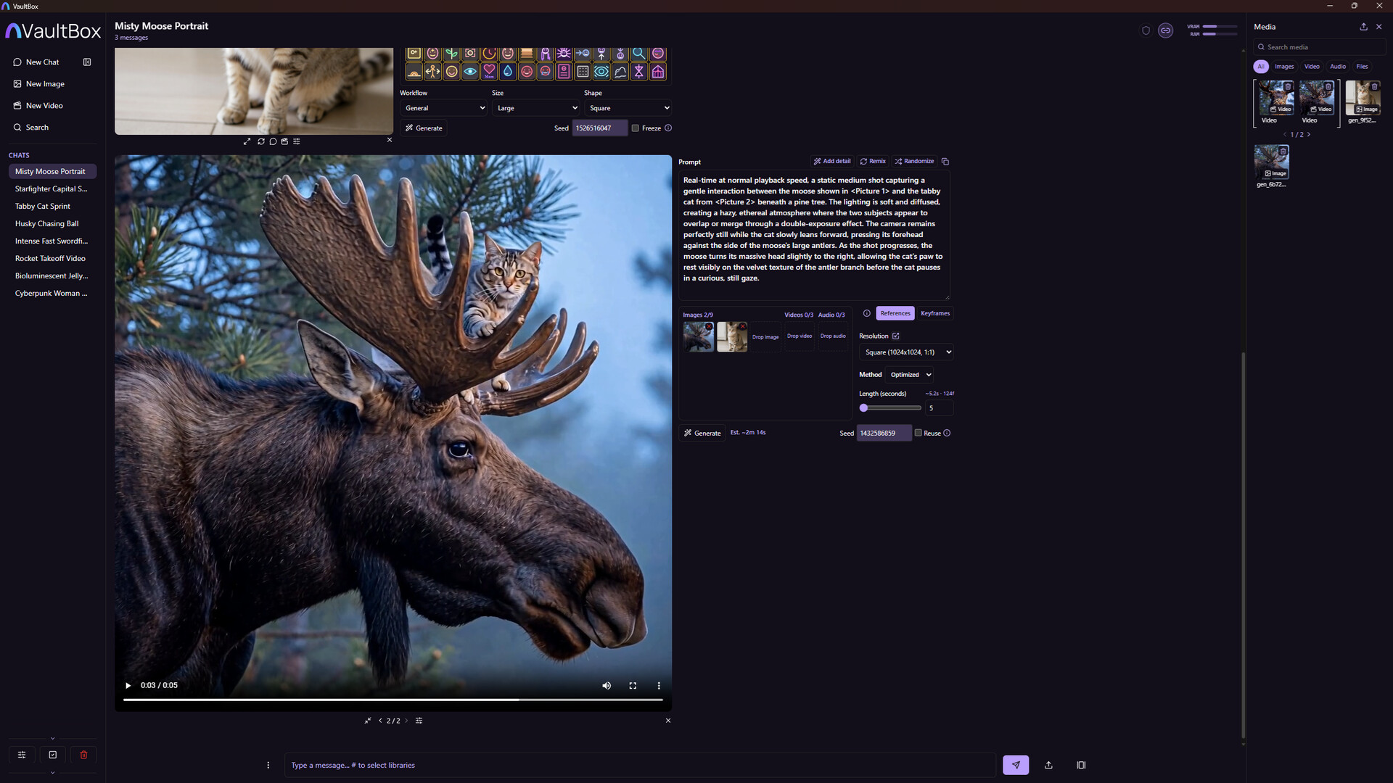Open the Husky Chasing Ball chat
This screenshot has width=1393, height=783.
tap(52, 224)
